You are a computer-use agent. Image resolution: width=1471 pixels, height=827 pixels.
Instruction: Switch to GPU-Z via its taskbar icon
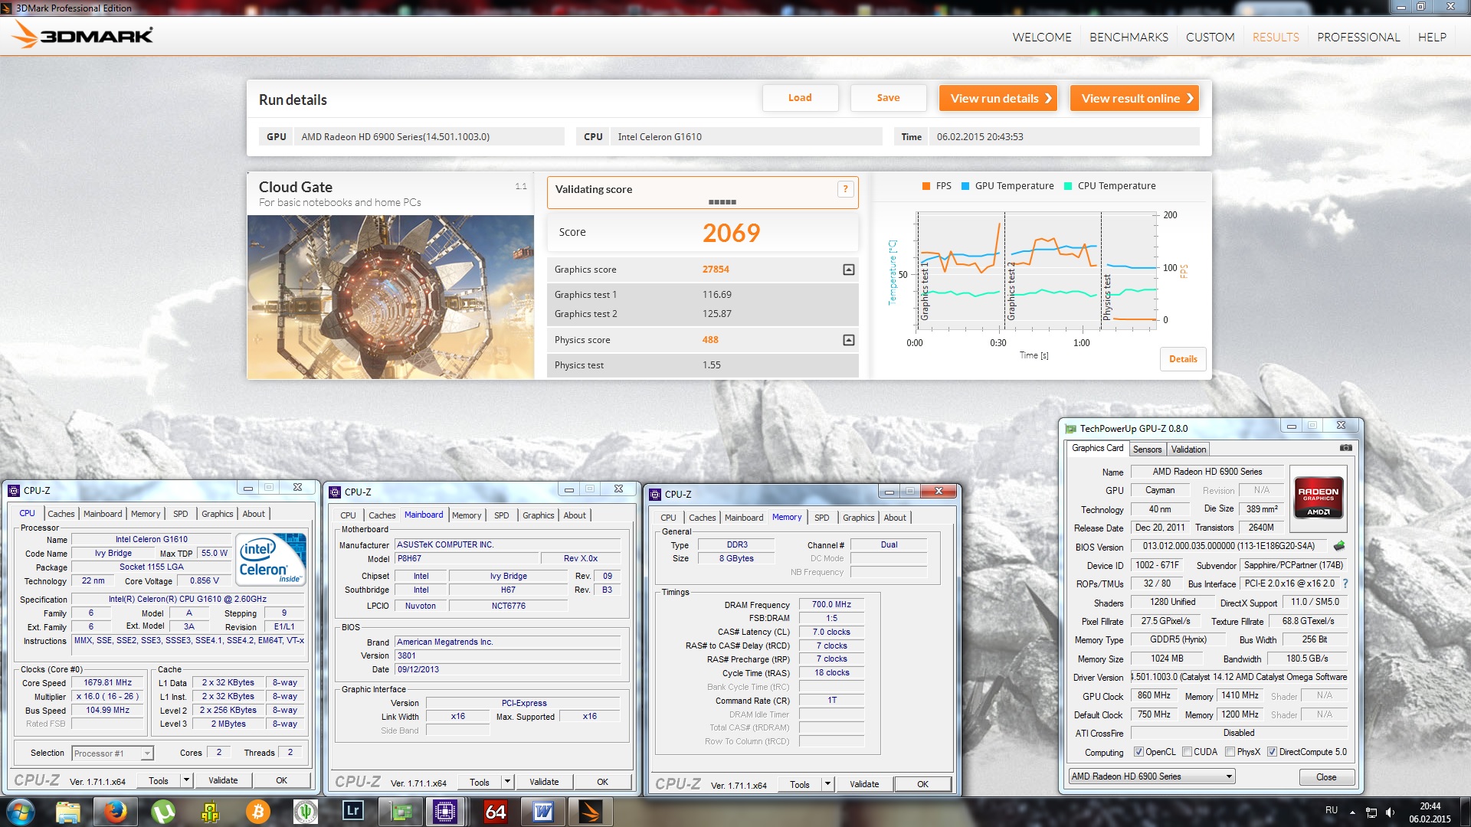pyautogui.click(x=401, y=812)
